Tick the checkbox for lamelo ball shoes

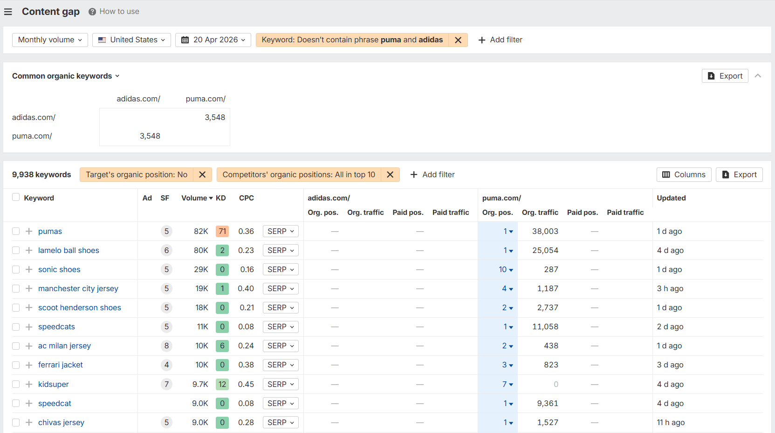[16, 250]
